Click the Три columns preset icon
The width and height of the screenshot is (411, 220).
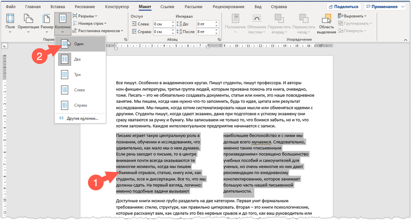[x=64, y=75]
